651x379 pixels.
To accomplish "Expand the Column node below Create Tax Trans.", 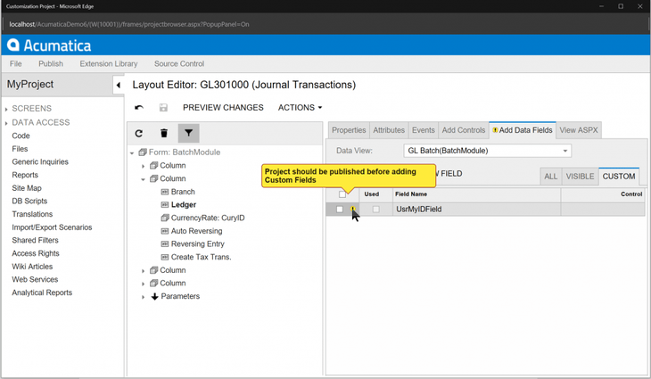I will click(x=144, y=271).
